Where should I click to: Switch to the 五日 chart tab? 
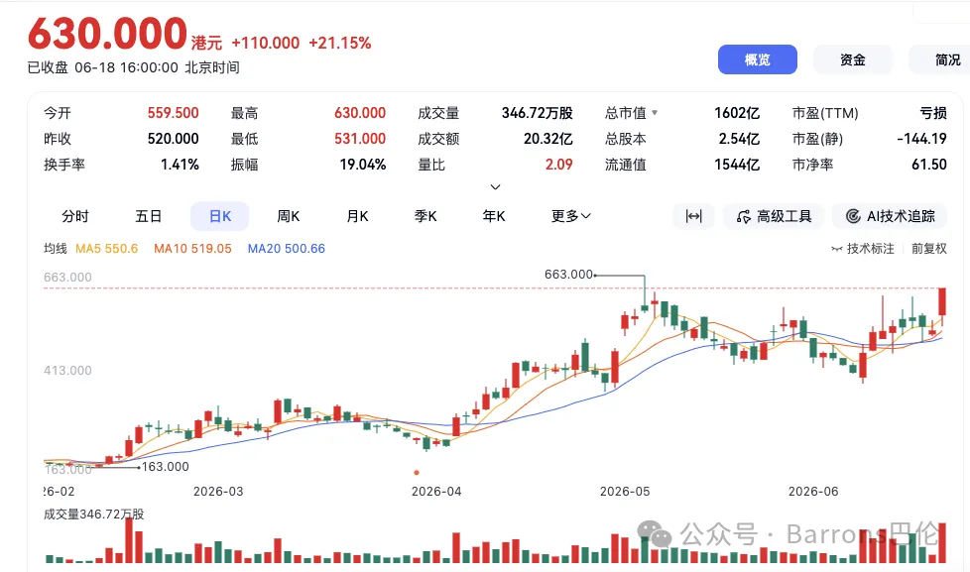(149, 216)
